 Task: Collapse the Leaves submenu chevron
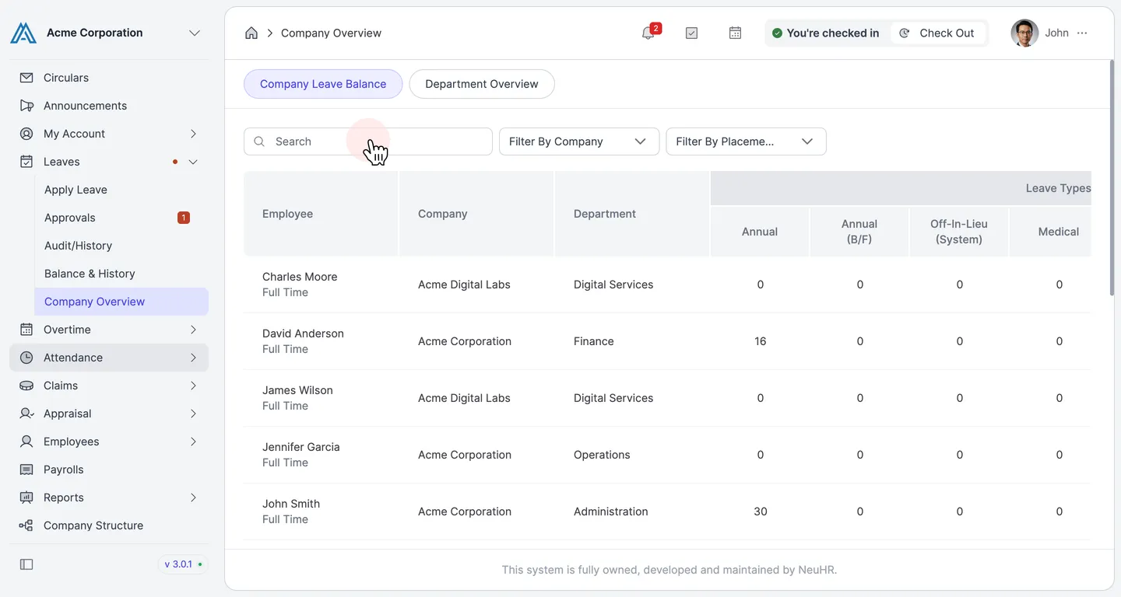[193, 162]
